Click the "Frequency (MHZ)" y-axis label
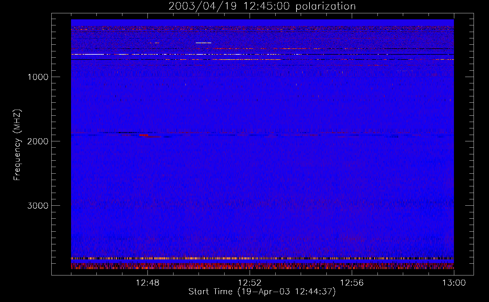Screen dimensions: 489x302 [17, 145]
